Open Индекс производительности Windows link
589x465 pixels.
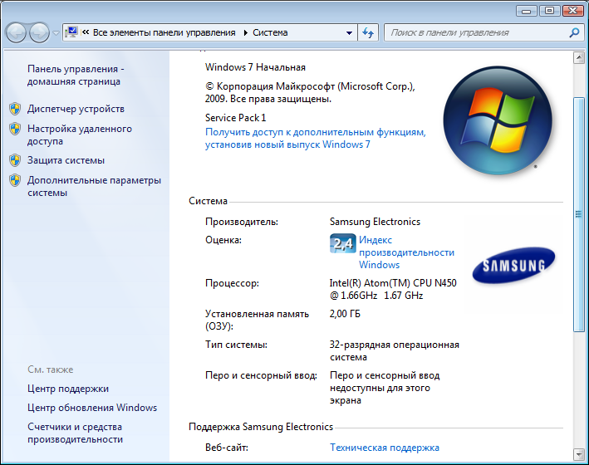(406, 252)
